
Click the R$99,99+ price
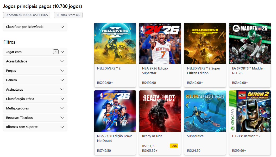tap(239, 151)
